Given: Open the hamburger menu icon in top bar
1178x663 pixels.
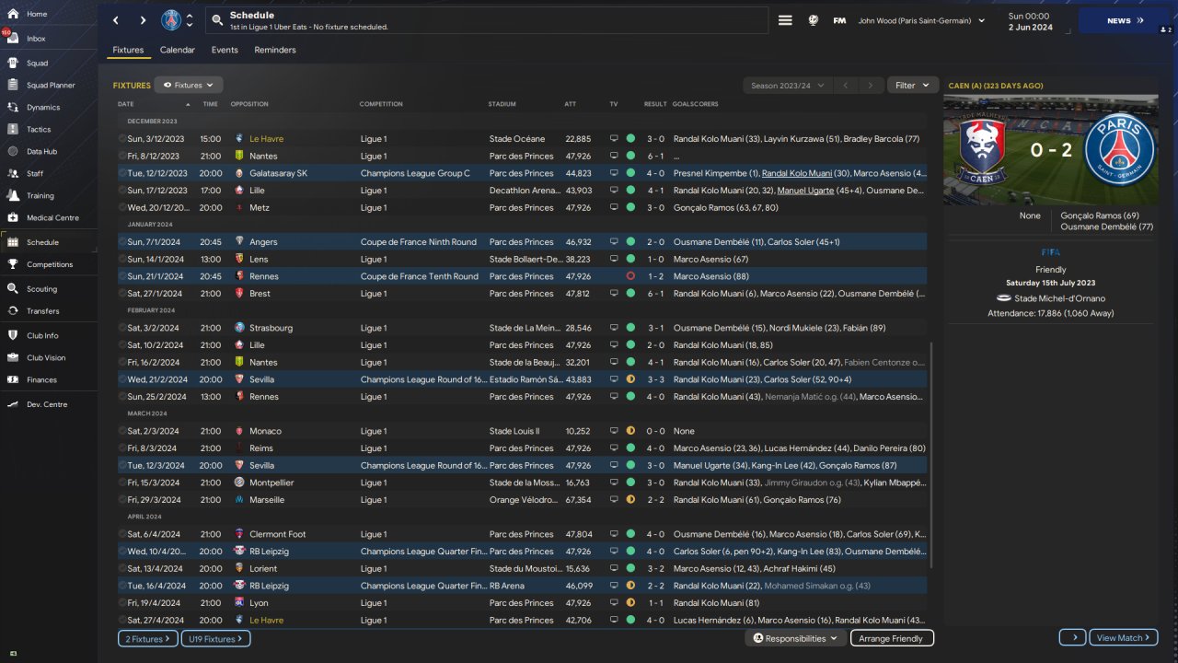Looking at the screenshot, I should pyautogui.click(x=785, y=20).
